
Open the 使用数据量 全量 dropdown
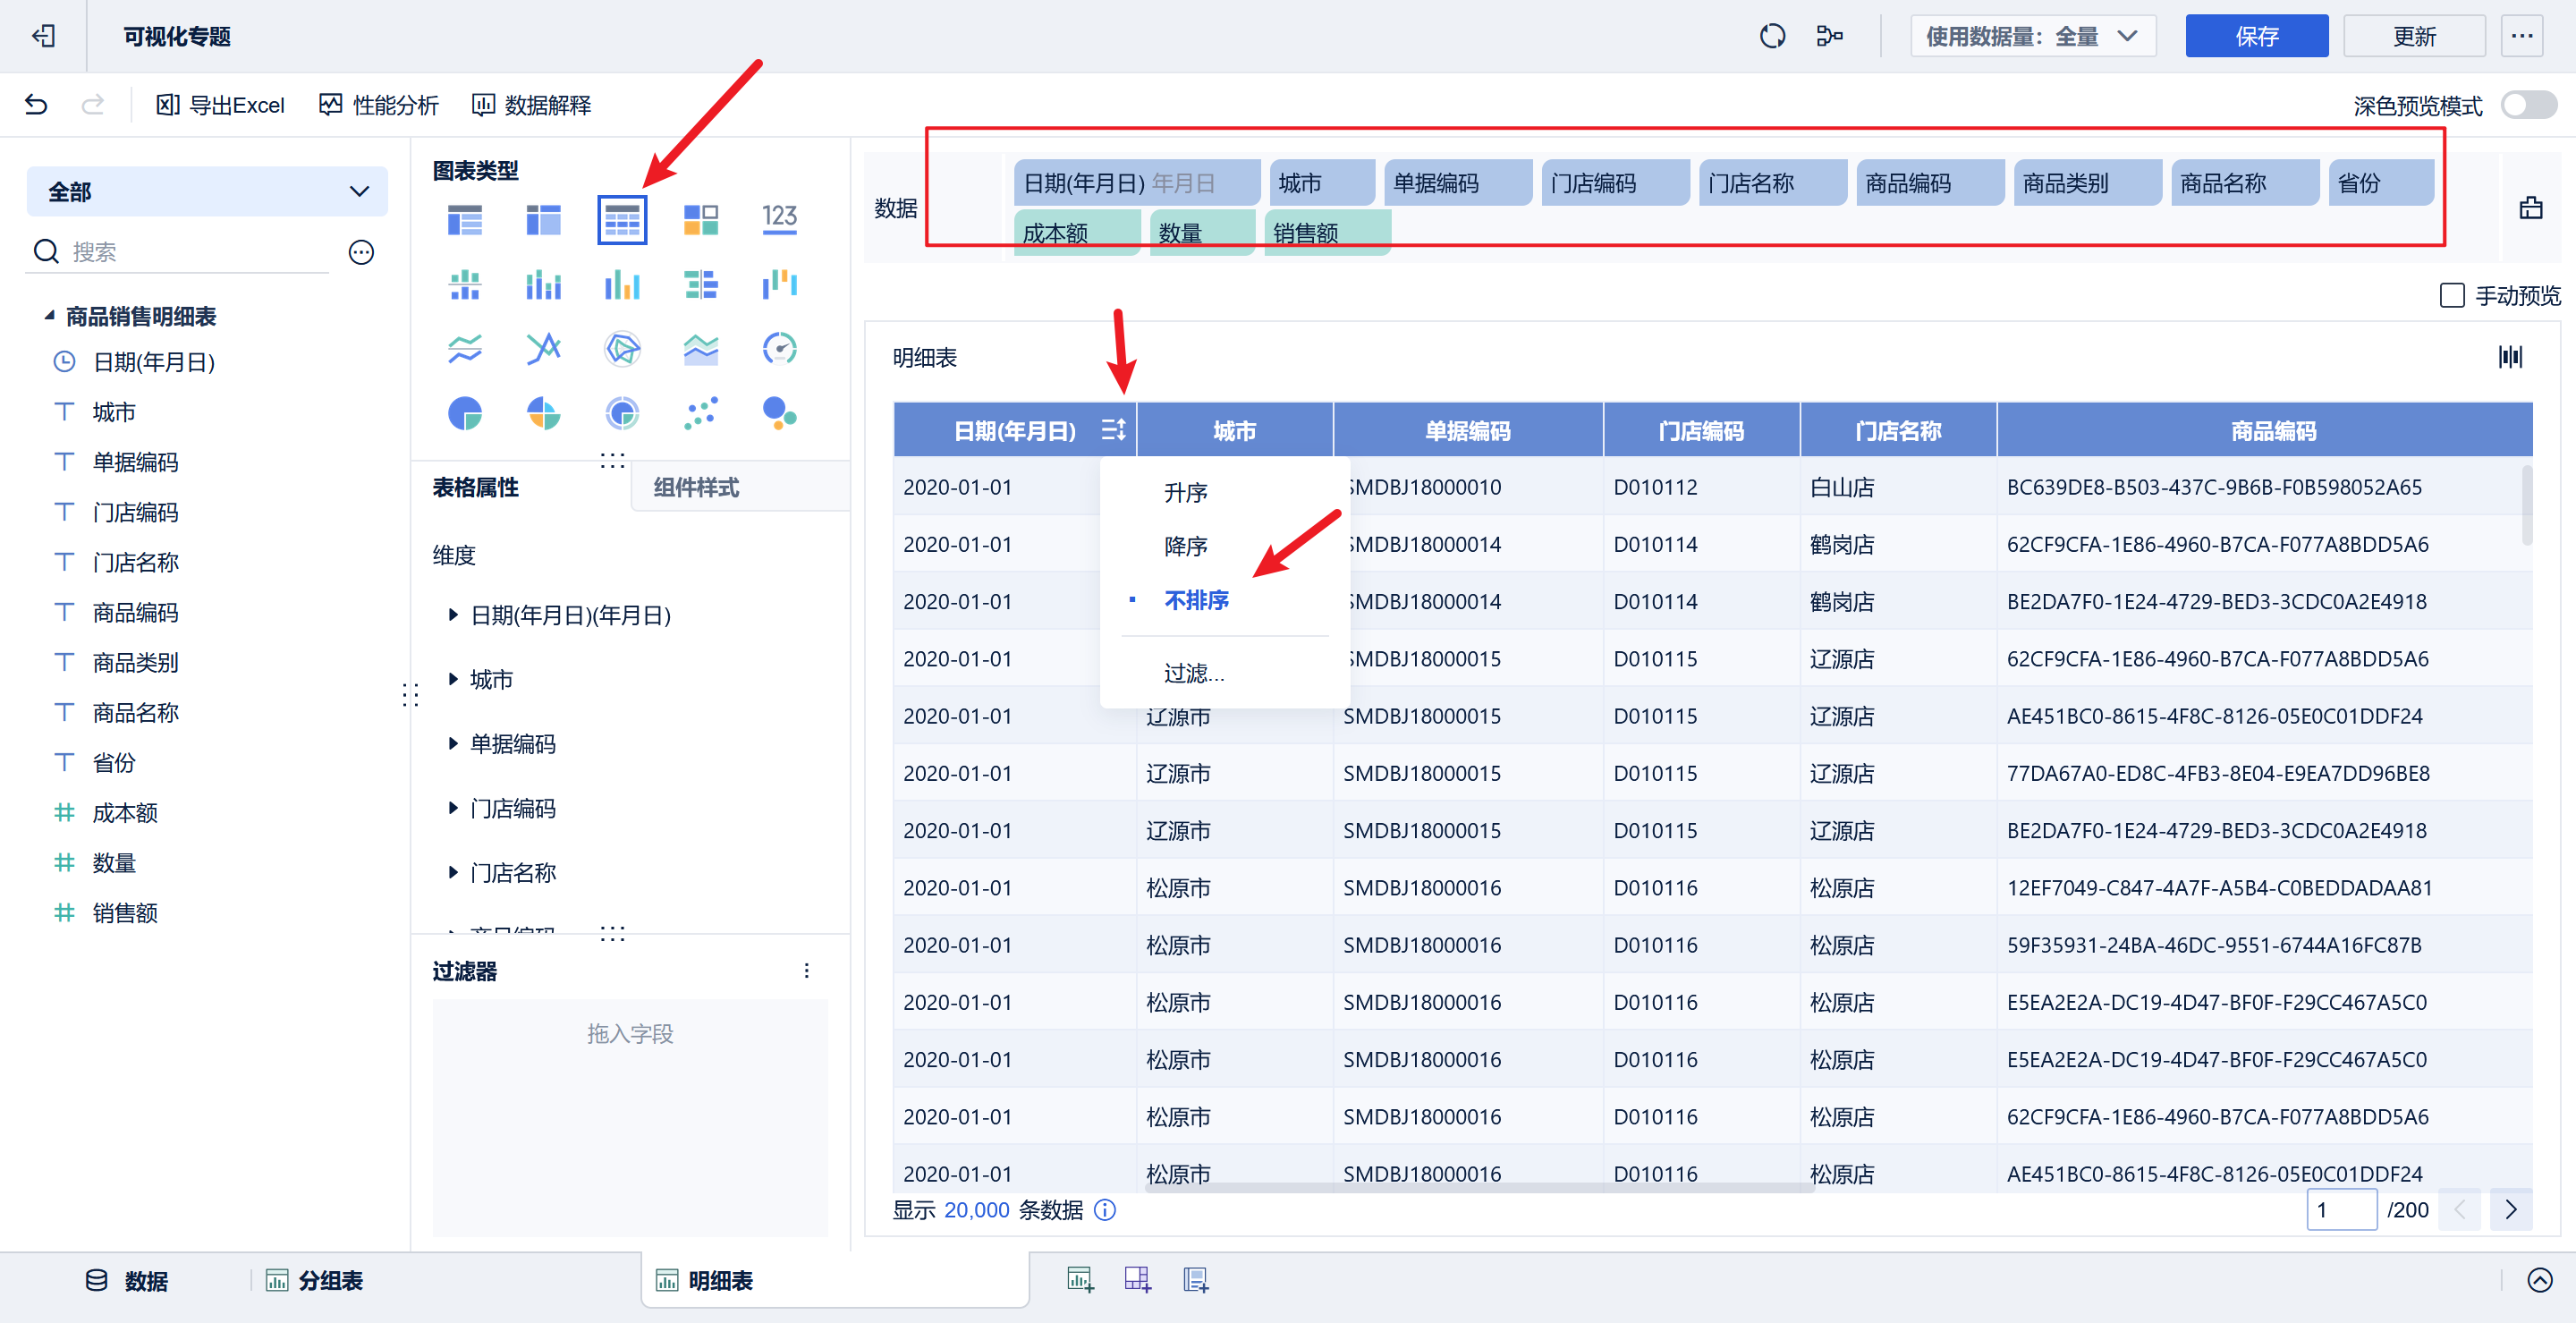coord(2032,36)
